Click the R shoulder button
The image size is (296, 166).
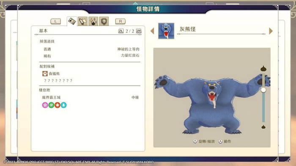coord(121,21)
